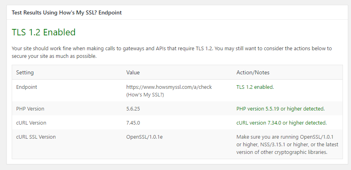This screenshot has width=351, height=170.
Task: Select the cURL SSL Version row label
Action: click(36, 137)
